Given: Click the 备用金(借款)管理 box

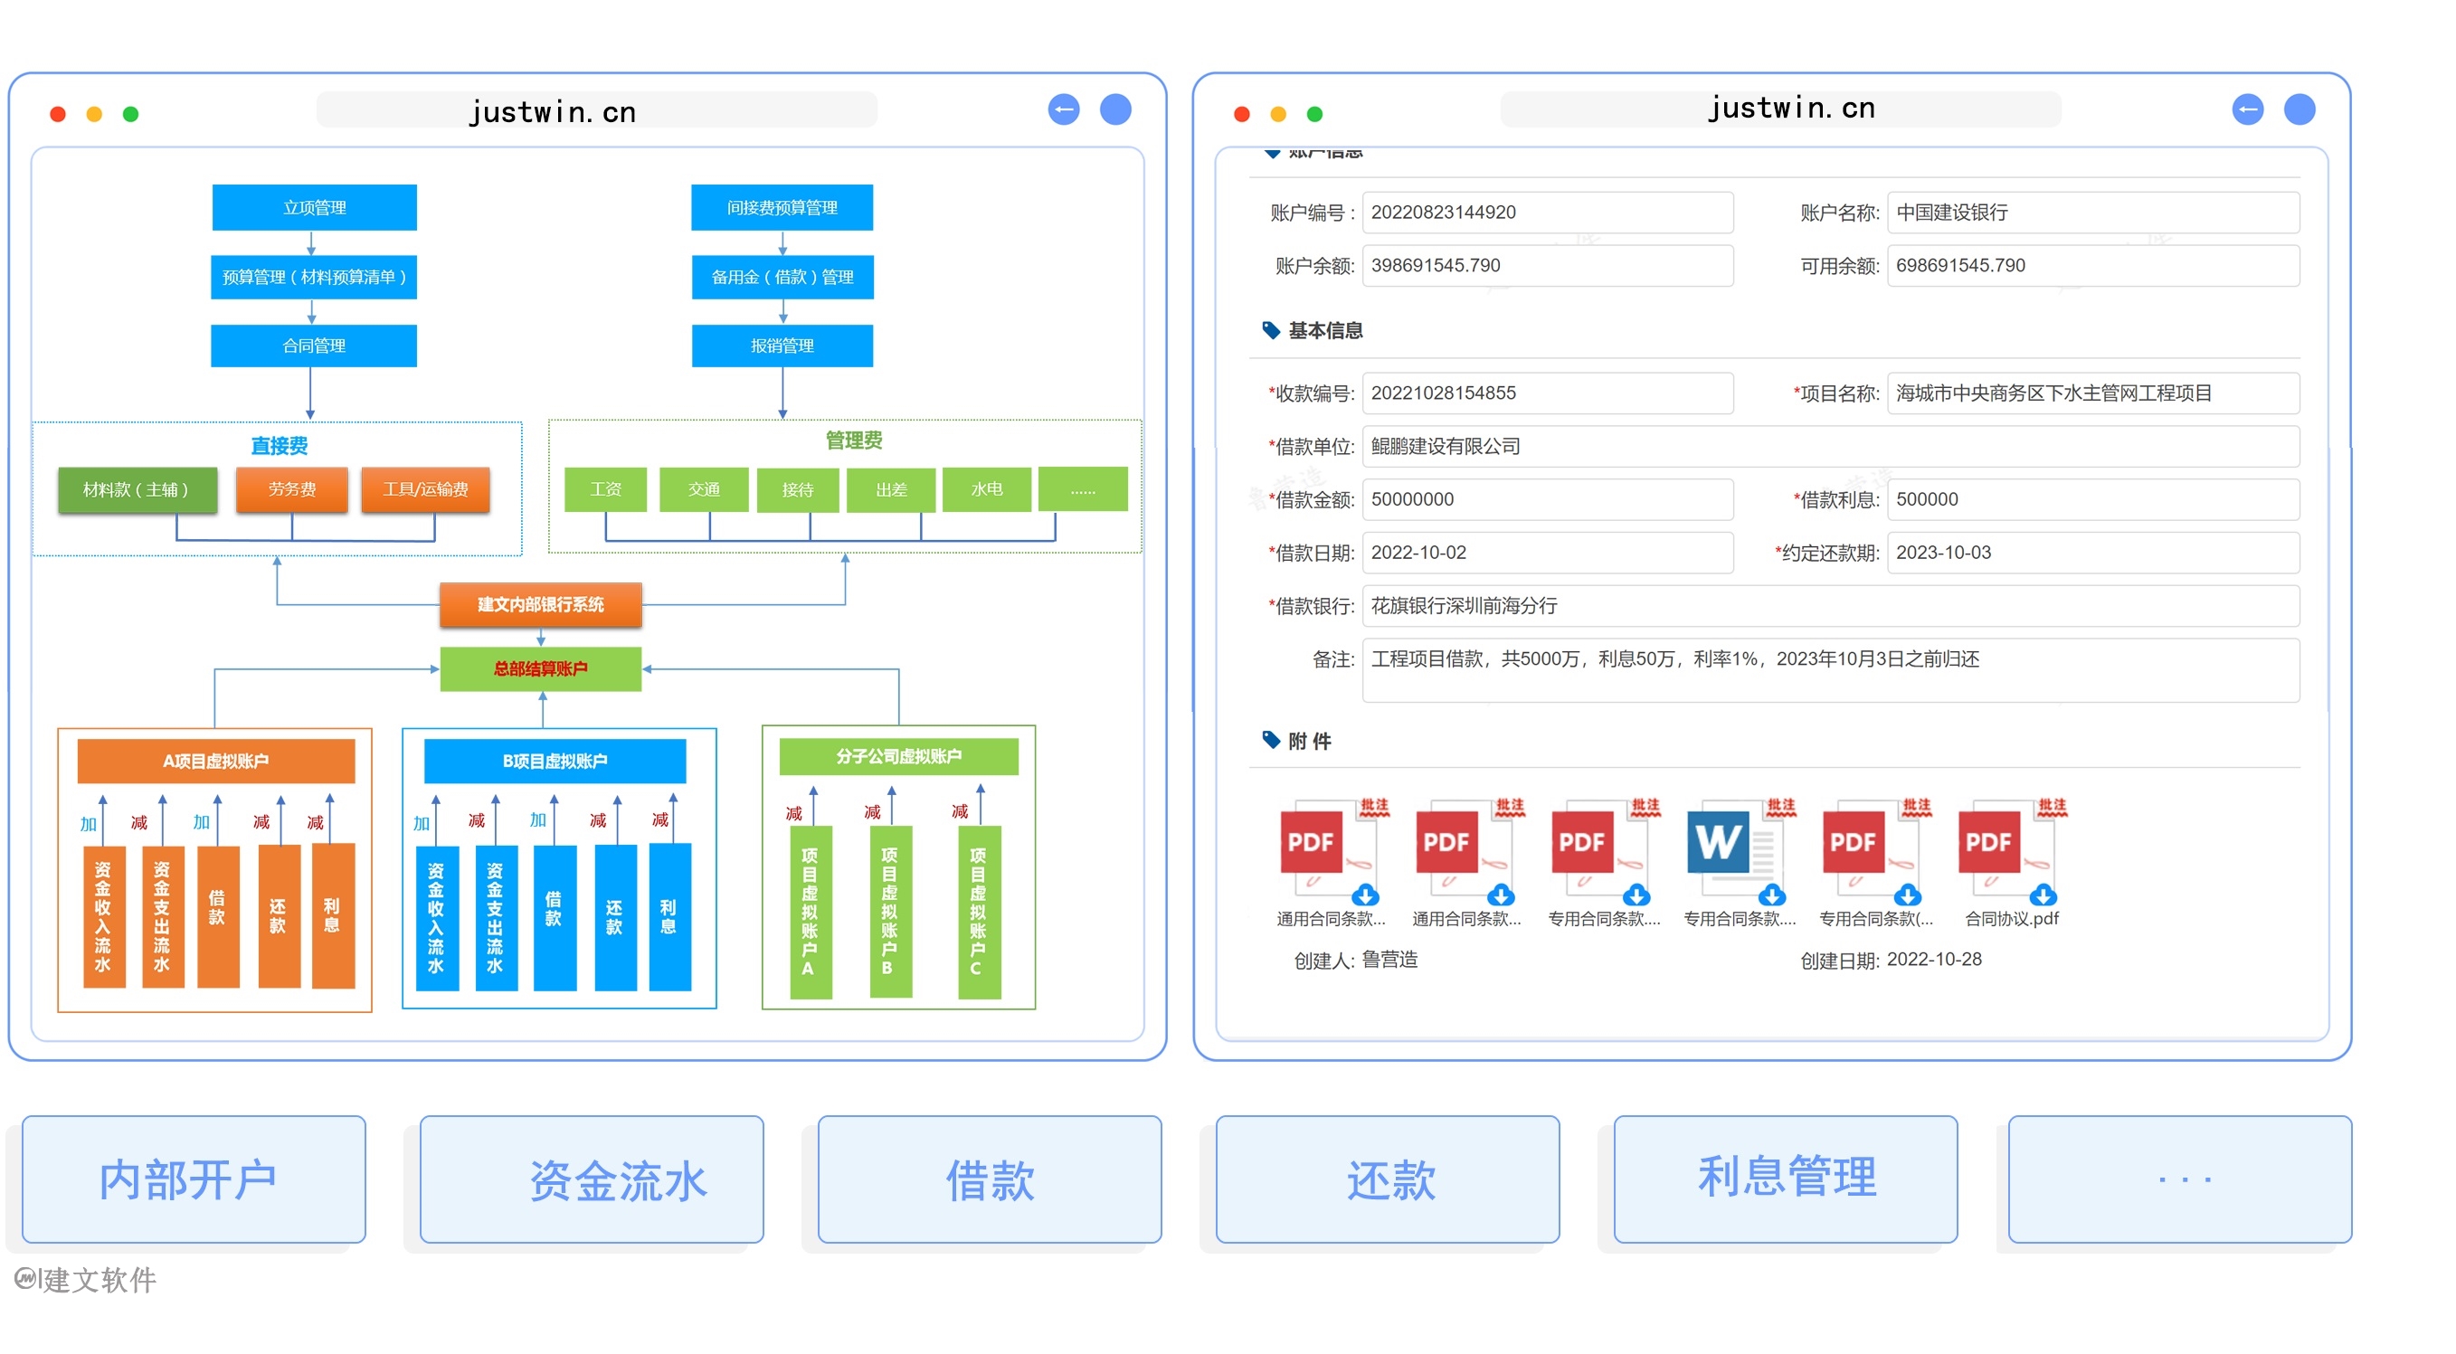Looking at the screenshot, I should (x=782, y=277).
